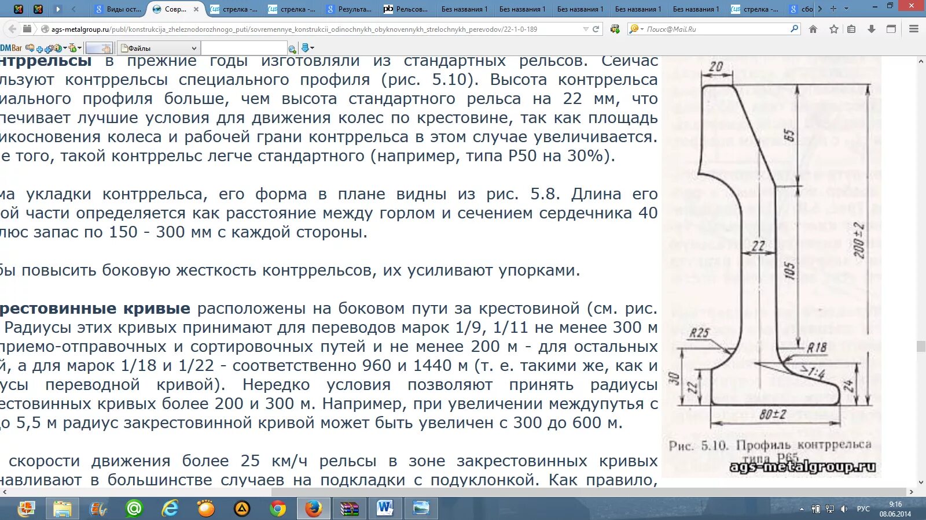Screen dimensions: 926x520
Task: Click the DMBar logo
Action: (x=11, y=48)
